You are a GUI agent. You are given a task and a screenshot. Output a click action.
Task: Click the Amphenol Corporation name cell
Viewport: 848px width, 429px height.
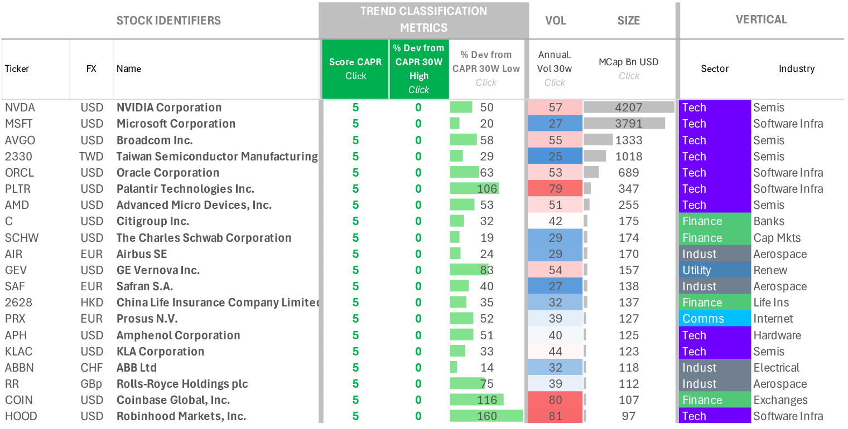(179, 335)
